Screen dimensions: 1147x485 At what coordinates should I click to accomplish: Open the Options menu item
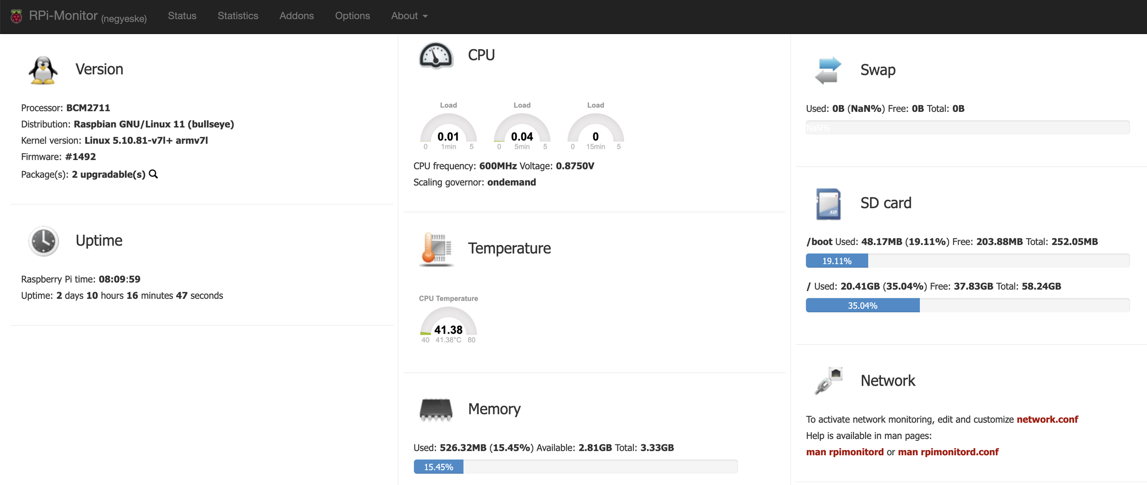pyautogui.click(x=352, y=16)
